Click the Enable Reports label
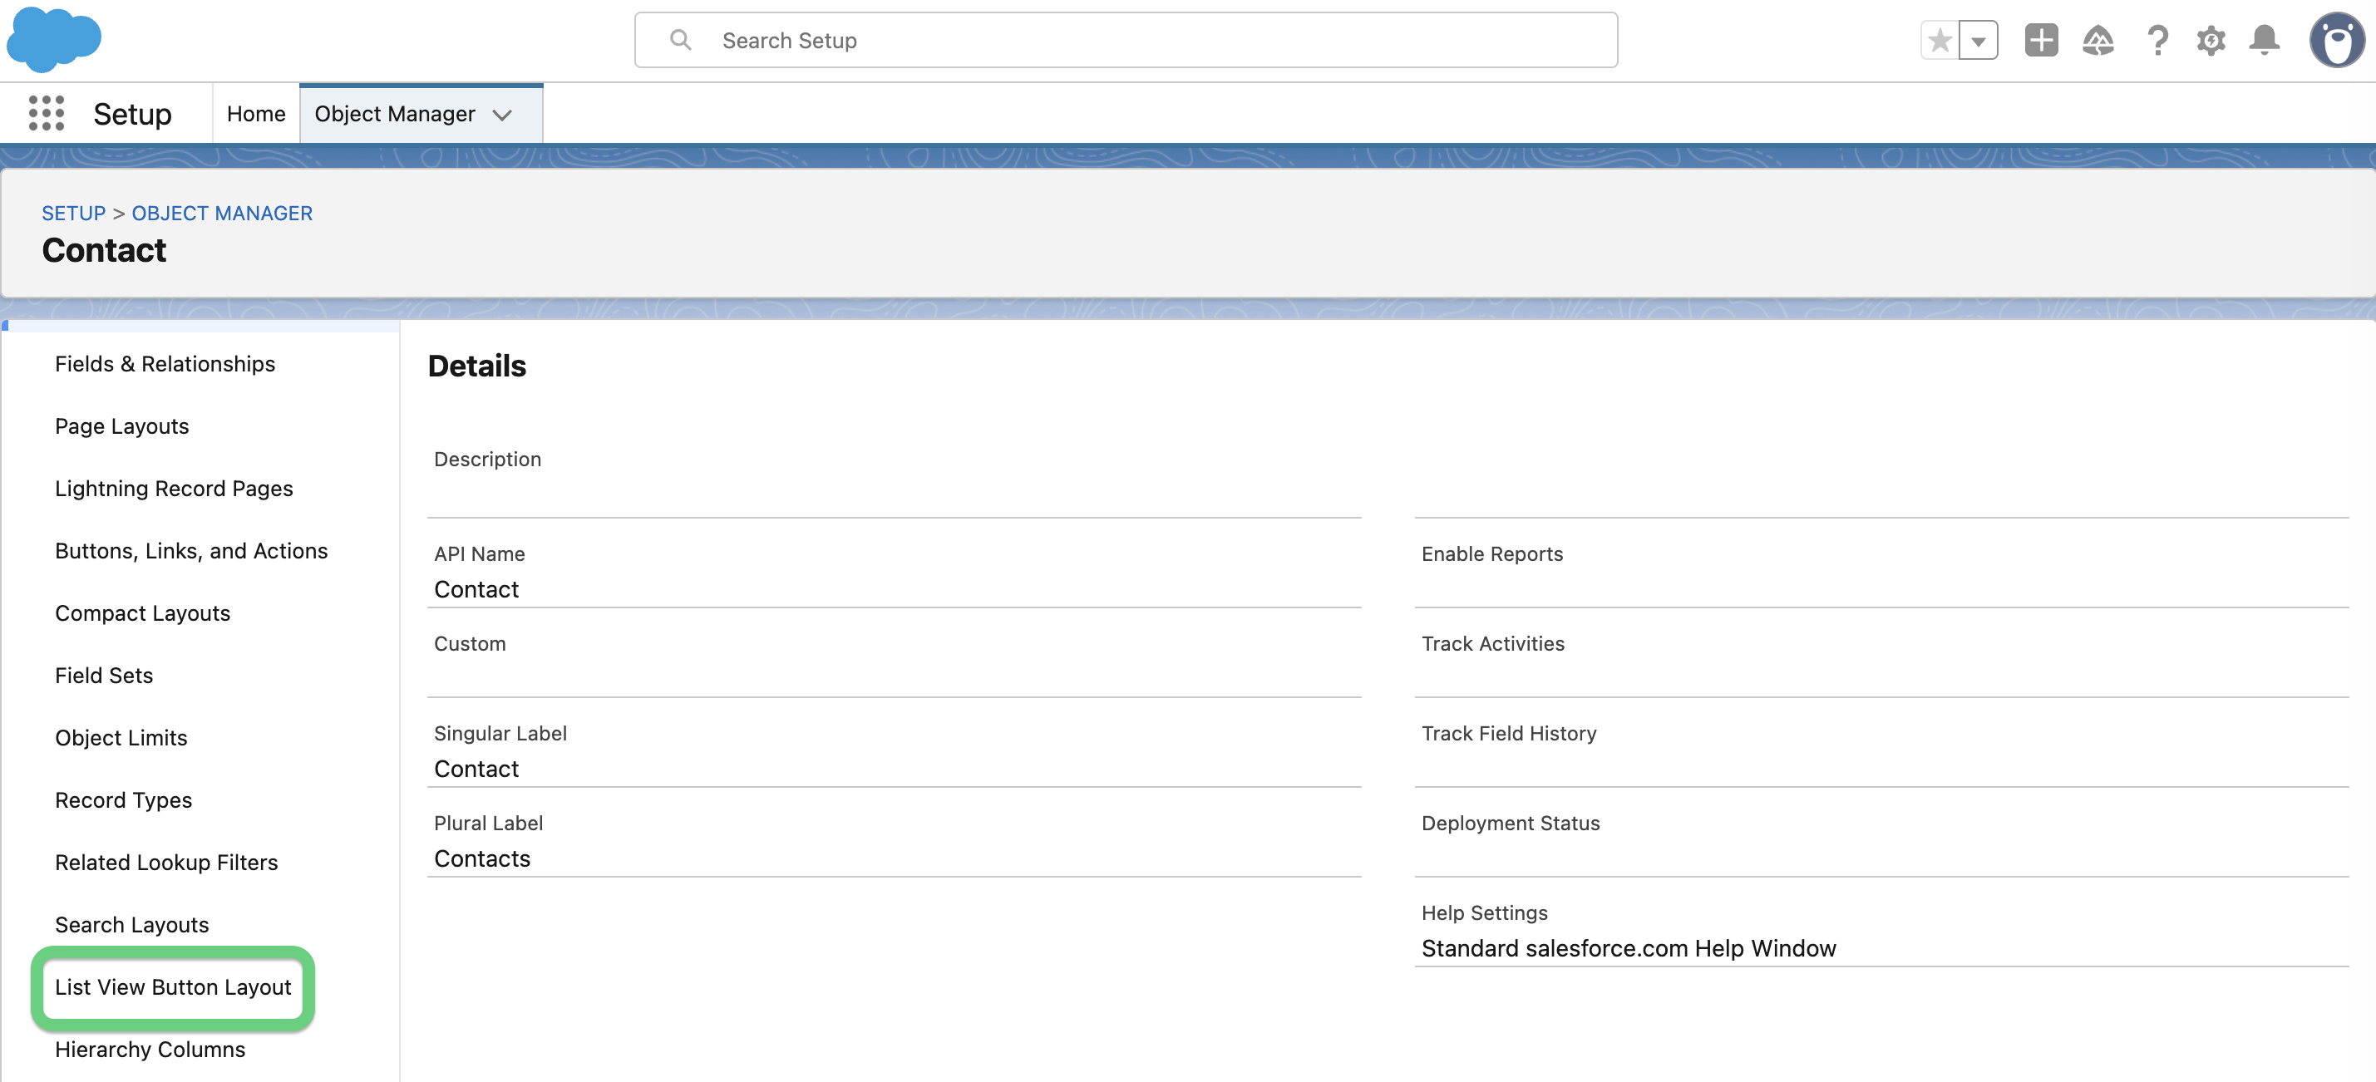 (1492, 555)
